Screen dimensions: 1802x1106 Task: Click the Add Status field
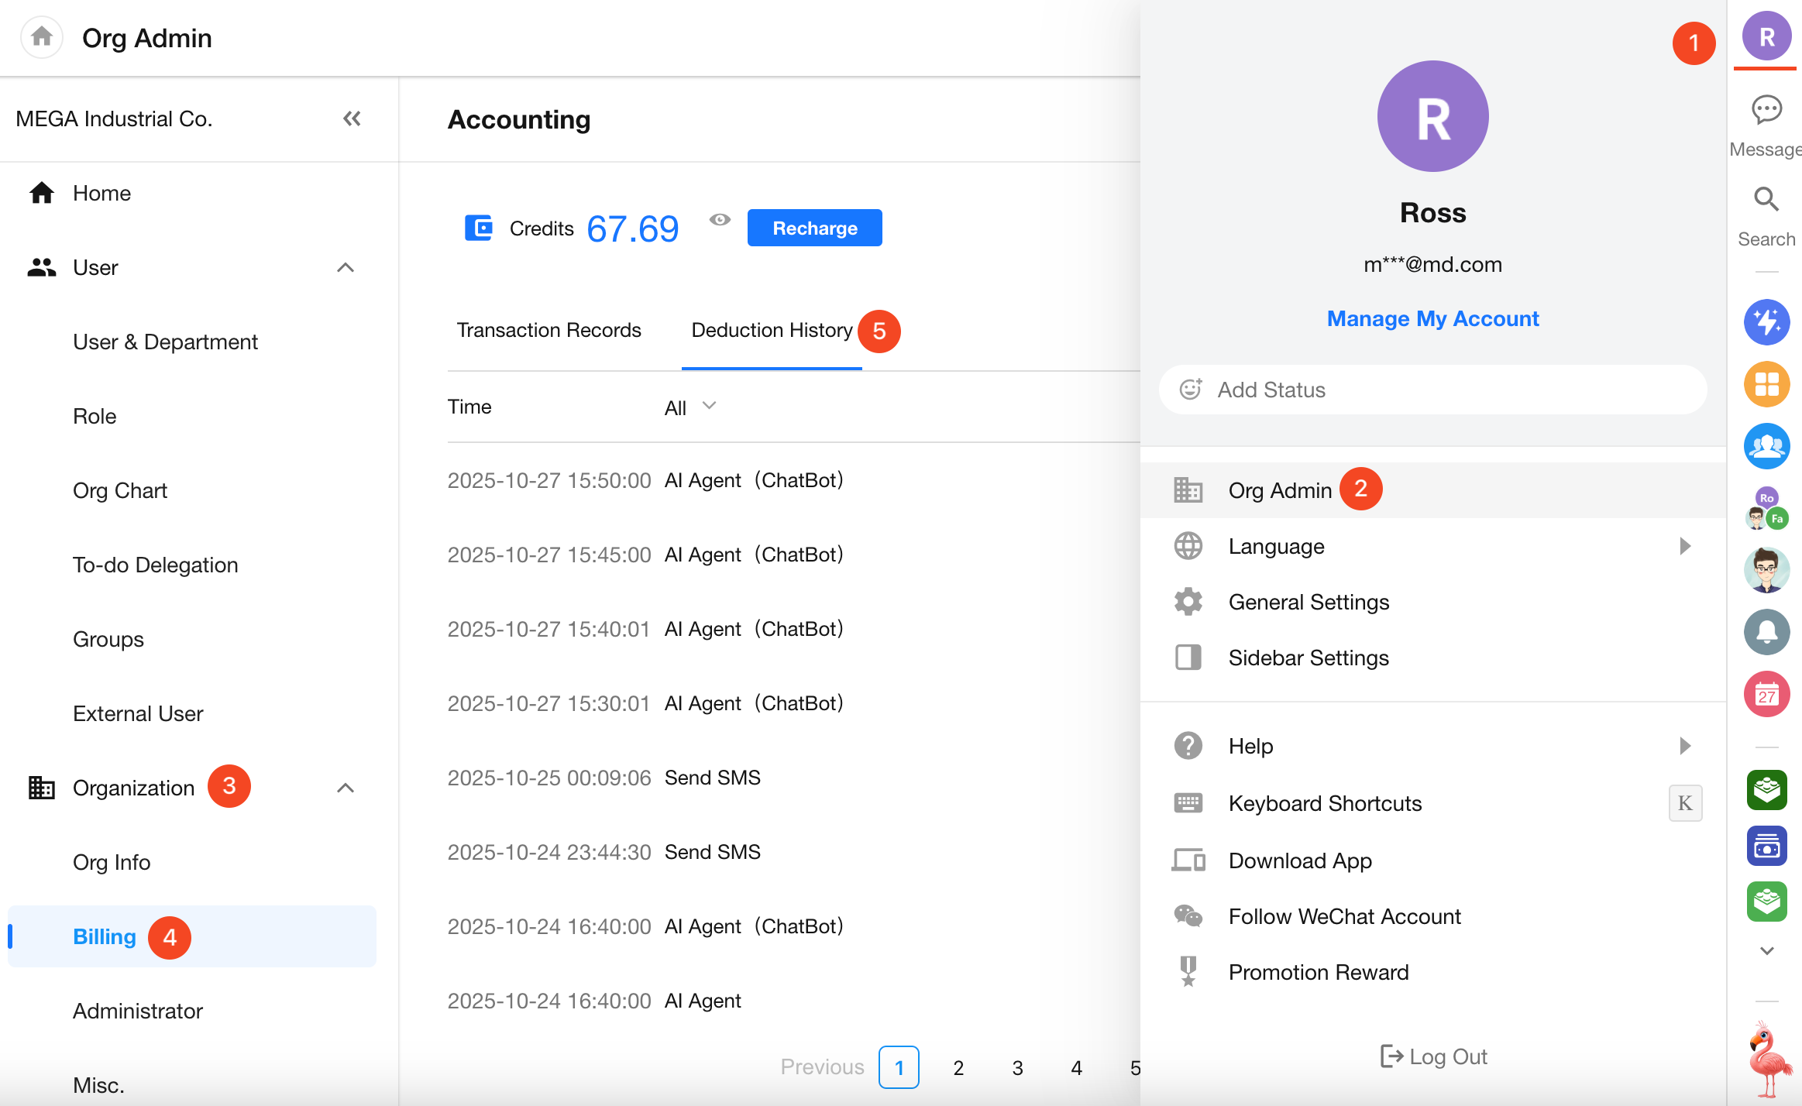(1432, 390)
